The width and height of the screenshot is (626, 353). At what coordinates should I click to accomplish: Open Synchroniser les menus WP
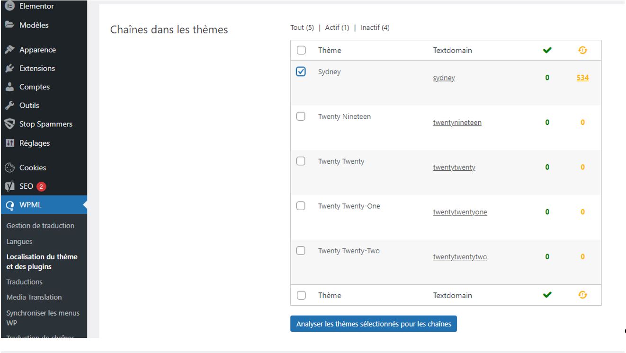pos(43,318)
